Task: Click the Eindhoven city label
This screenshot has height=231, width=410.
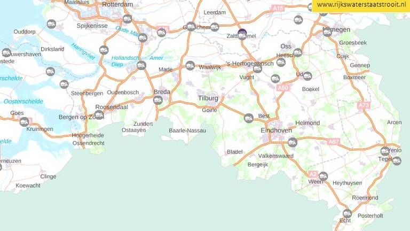Action: (276, 130)
